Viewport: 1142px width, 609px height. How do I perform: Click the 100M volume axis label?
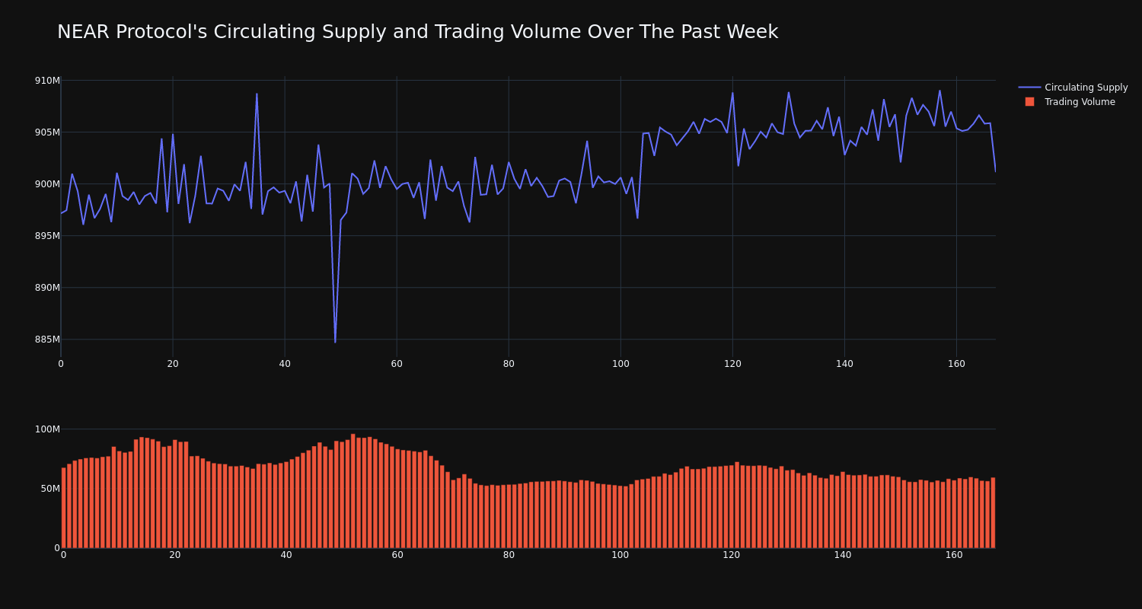(x=47, y=429)
